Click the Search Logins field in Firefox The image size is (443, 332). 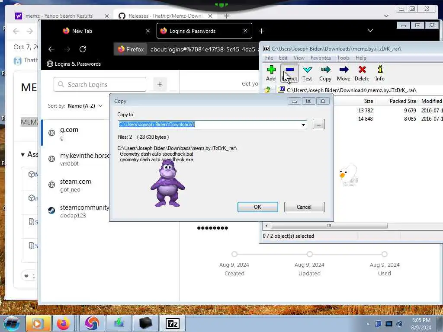click(x=100, y=84)
